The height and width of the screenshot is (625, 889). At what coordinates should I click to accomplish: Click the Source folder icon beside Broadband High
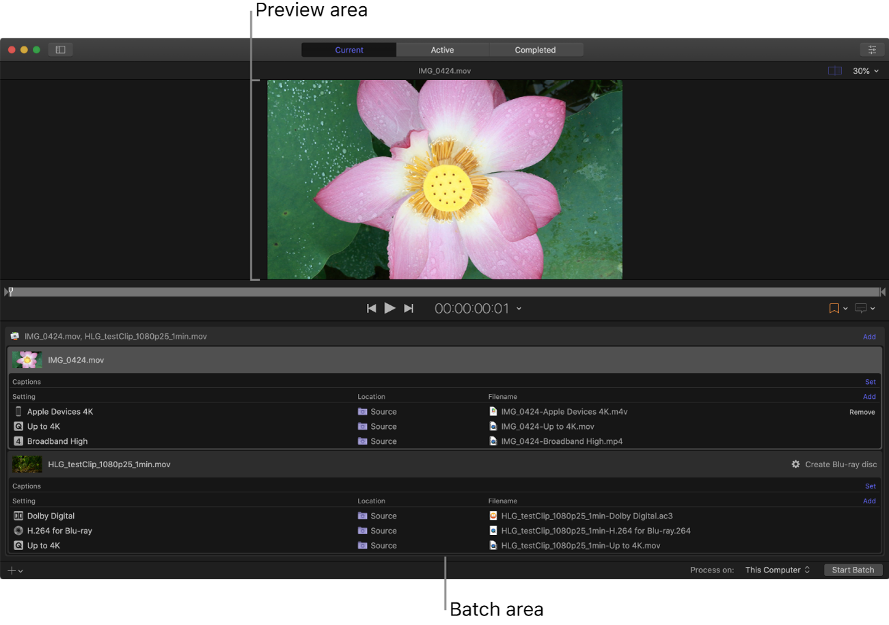point(363,441)
